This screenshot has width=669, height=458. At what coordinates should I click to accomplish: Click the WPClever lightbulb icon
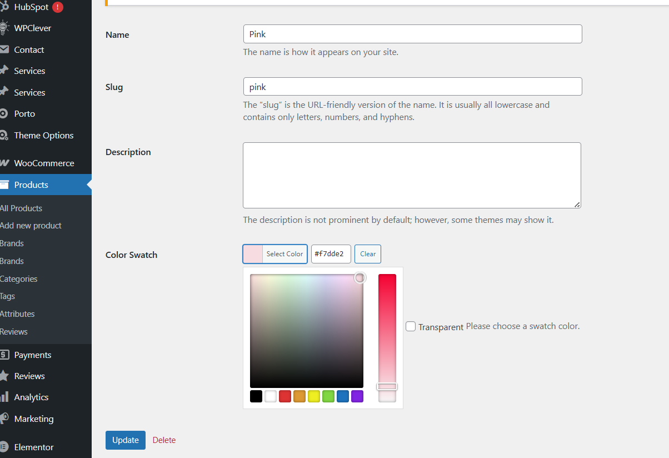tap(4, 28)
